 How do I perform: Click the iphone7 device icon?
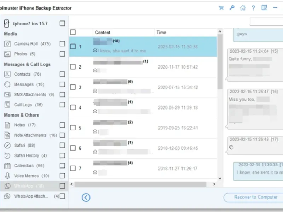(x=6, y=23)
